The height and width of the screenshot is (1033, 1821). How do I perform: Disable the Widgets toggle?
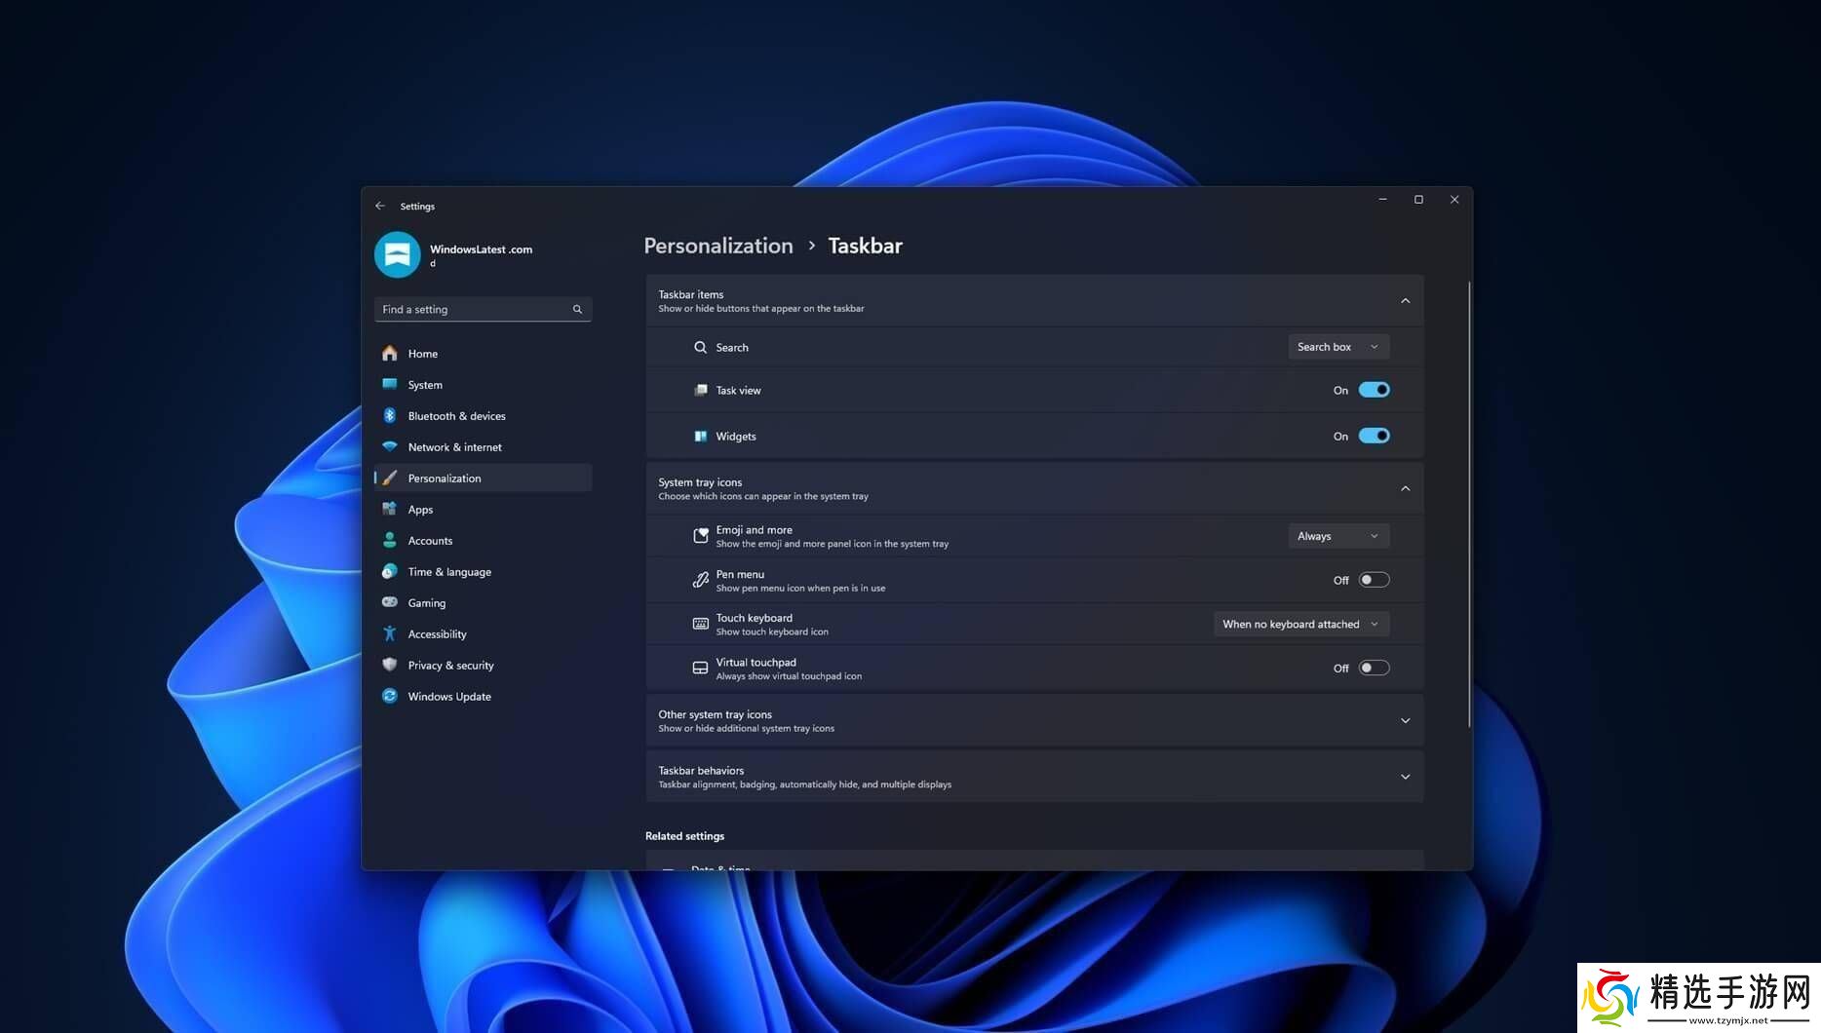click(1374, 436)
